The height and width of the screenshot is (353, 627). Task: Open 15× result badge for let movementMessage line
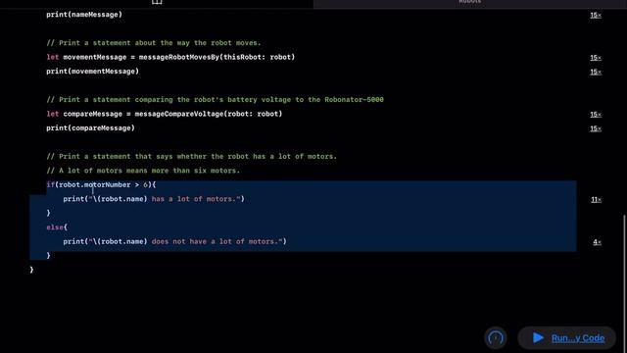click(x=596, y=58)
